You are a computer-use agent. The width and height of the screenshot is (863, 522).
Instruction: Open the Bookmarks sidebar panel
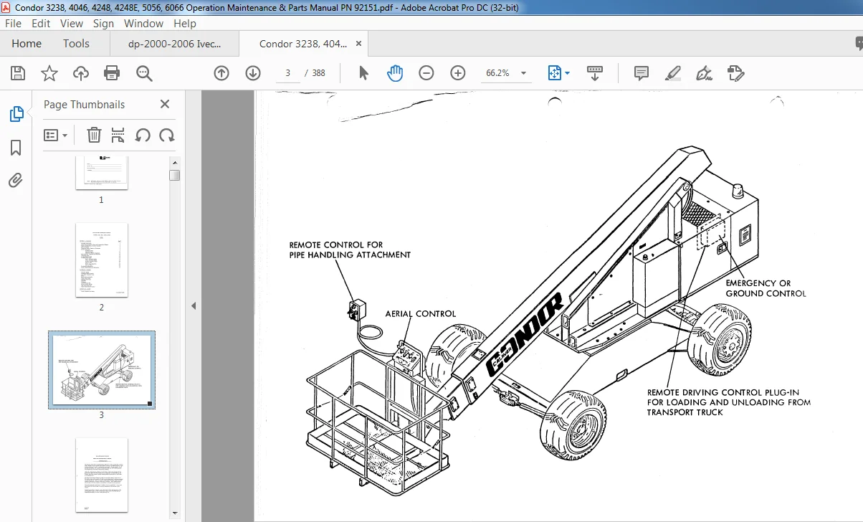[x=16, y=148]
